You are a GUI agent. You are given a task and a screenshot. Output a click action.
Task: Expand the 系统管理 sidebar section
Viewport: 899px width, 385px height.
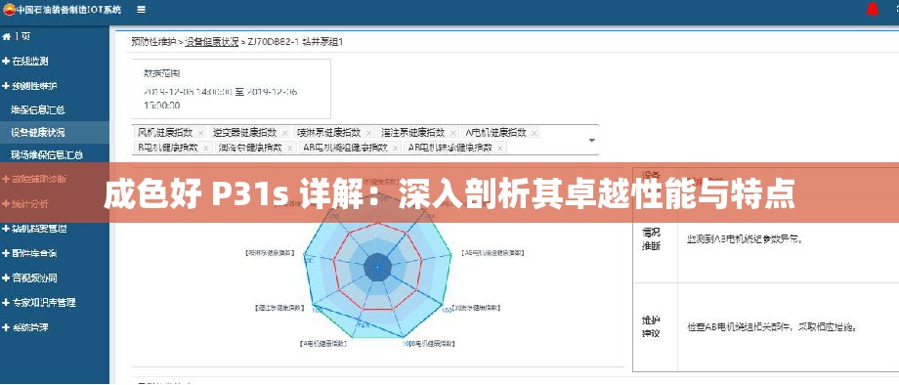pyautogui.click(x=25, y=328)
